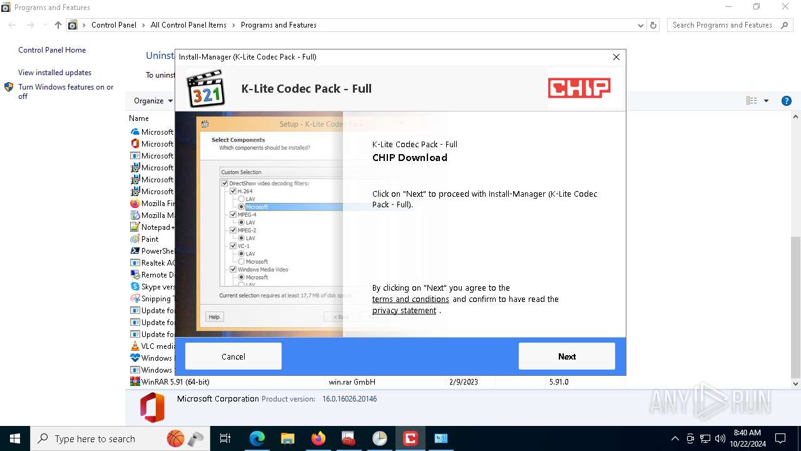
Task: Open the terms and conditions link
Action: coord(411,299)
